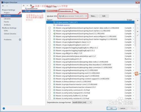Check export for log4j-to-slf4j:2.11.1
141x112 pixels.
point(50,48)
